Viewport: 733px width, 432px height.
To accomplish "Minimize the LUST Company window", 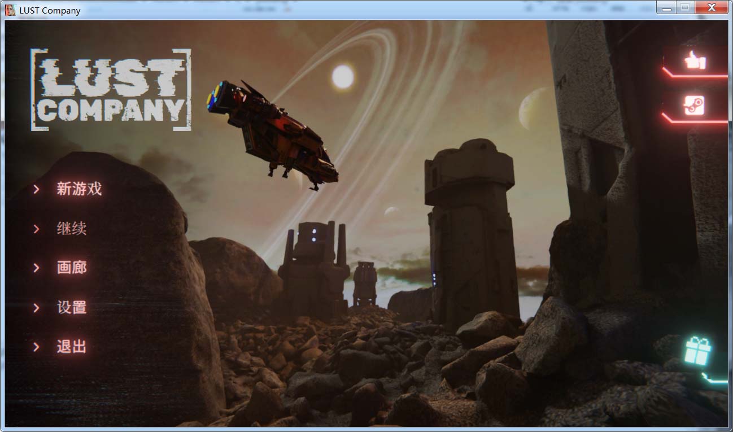I will tap(667, 8).
